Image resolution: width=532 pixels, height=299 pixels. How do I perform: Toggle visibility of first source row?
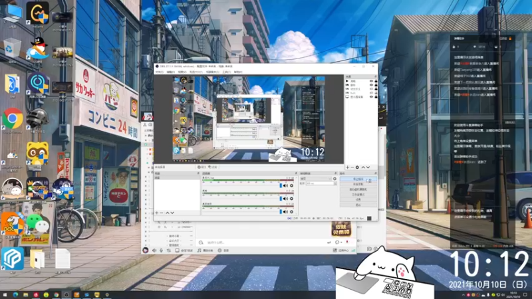pos(371,81)
